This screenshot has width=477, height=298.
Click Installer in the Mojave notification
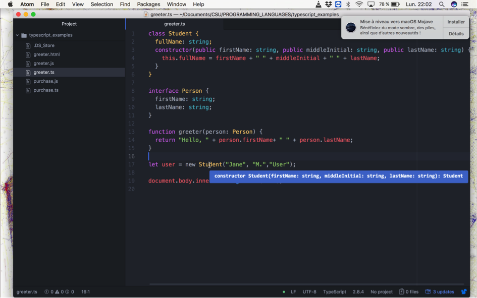(x=456, y=22)
